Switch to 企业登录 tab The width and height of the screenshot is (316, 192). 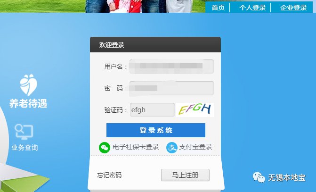point(293,8)
